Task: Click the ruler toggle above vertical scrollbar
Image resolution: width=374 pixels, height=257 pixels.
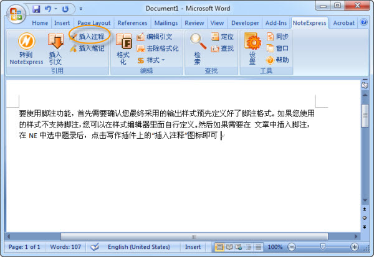Action: [x=365, y=85]
